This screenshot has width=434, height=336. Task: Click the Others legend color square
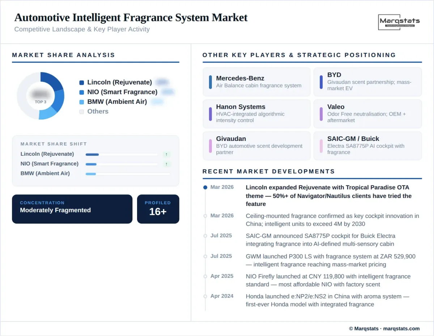81,112
